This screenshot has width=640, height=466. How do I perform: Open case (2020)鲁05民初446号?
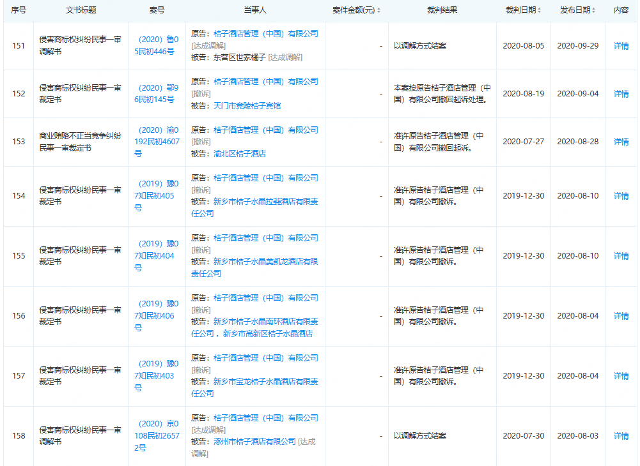click(x=157, y=45)
